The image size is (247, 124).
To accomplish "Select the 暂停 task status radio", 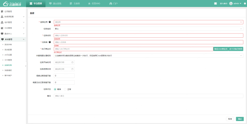I will 55,89.
